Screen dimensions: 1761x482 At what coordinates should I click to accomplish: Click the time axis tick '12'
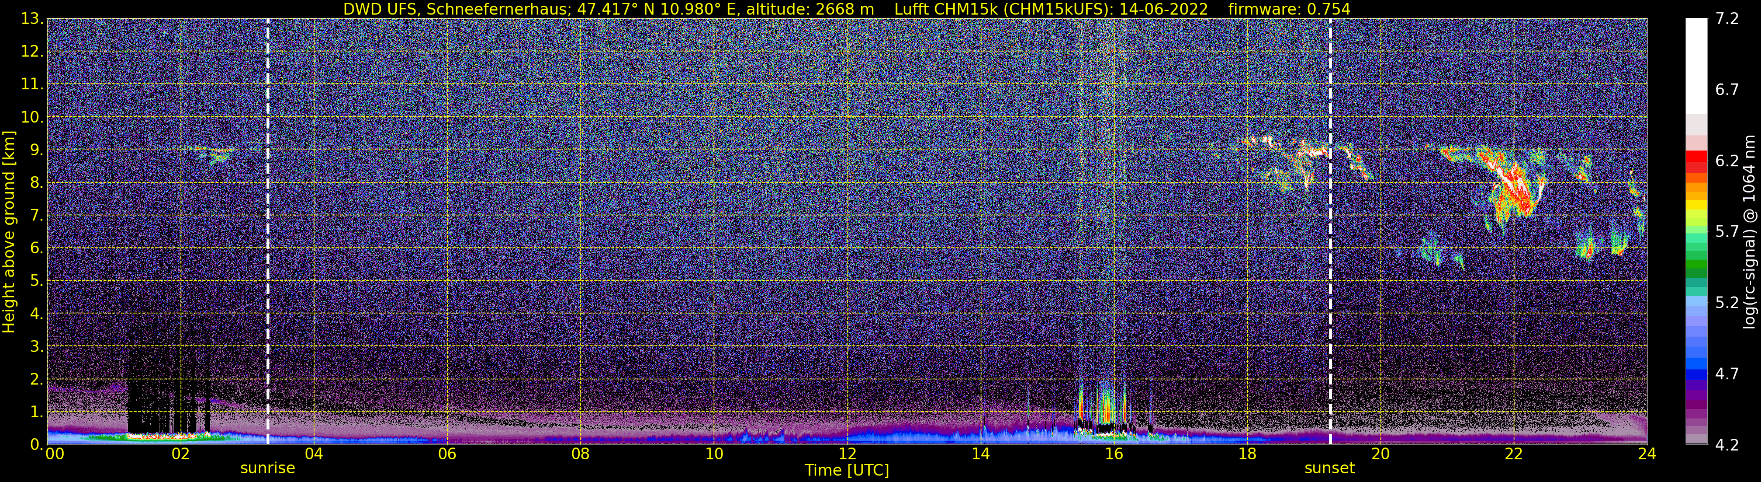tap(847, 453)
